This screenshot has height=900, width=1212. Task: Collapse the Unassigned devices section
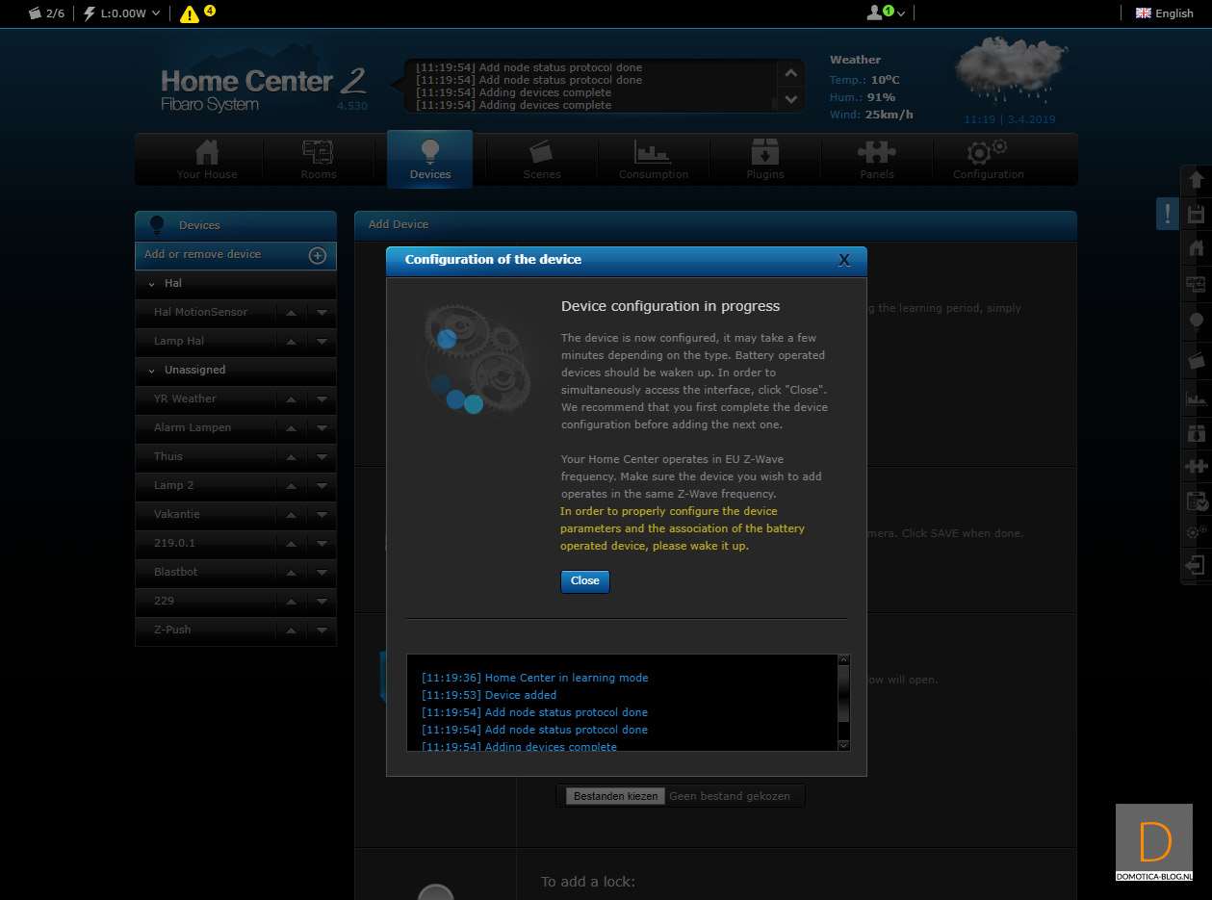(152, 371)
